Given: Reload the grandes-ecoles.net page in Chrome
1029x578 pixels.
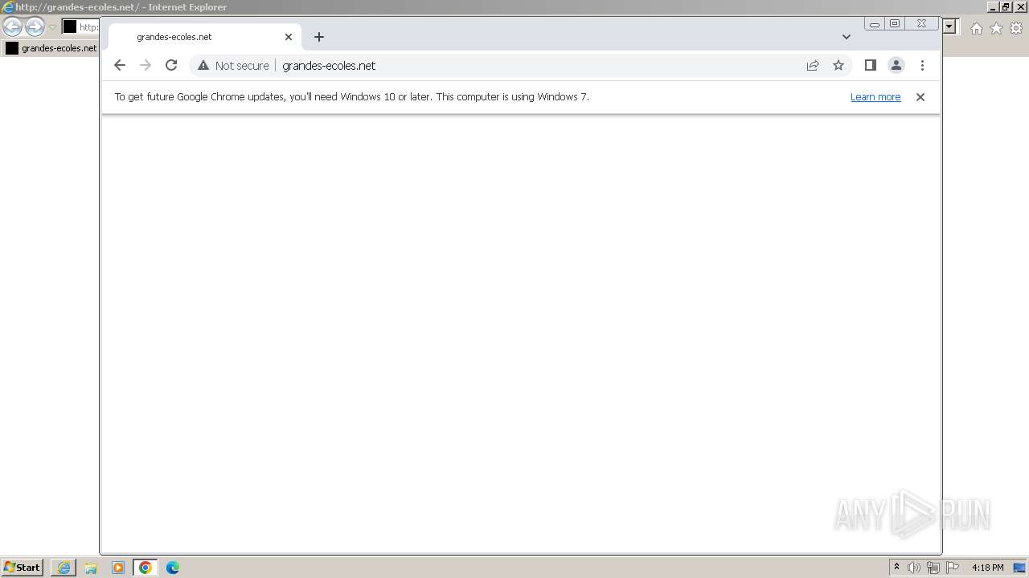Looking at the screenshot, I should (171, 66).
